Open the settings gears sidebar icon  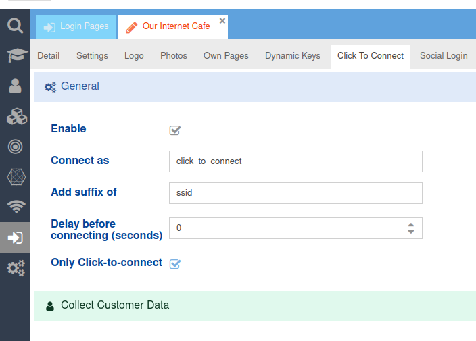15,268
